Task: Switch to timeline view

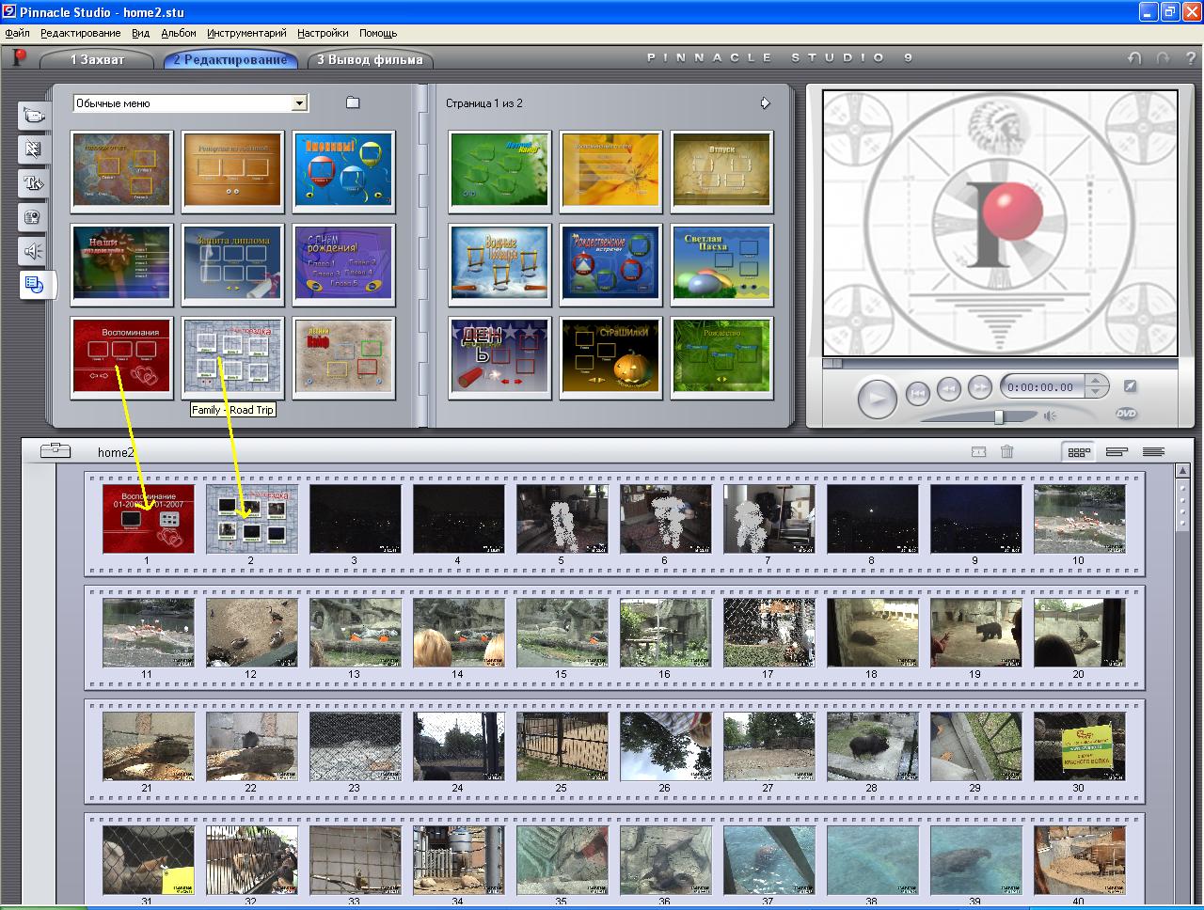Action: tap(1117, 452)
